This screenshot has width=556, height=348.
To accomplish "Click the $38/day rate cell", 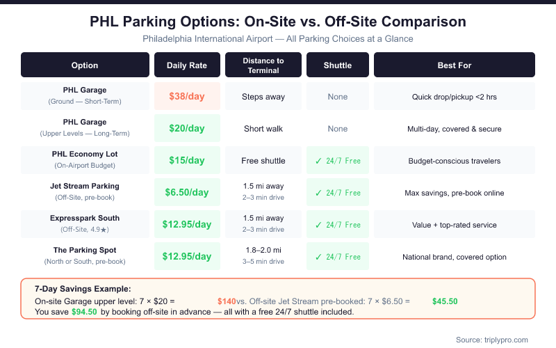I will (x=186, y=96).
